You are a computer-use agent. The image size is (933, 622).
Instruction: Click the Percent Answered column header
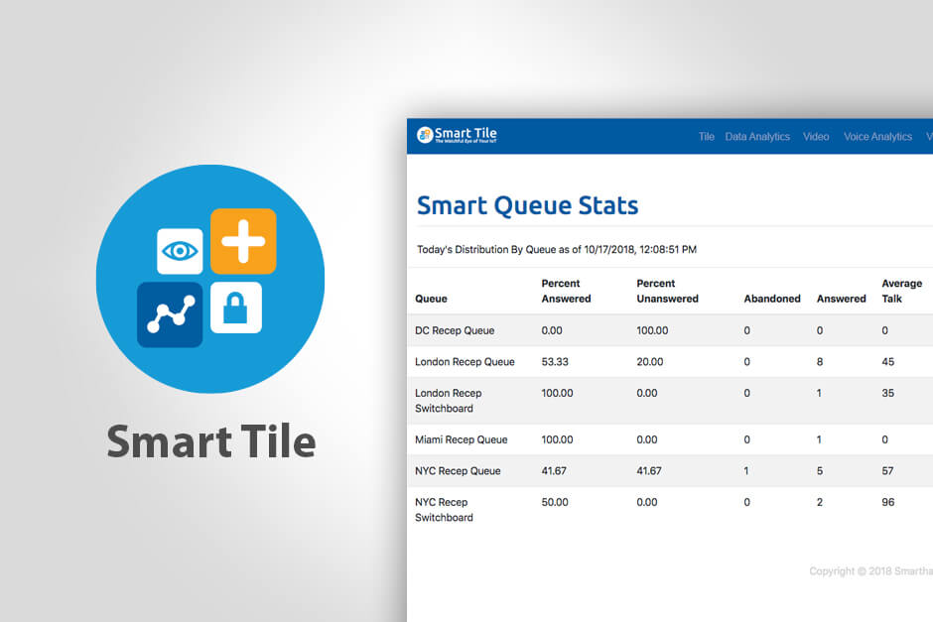[x=566, y=291]
